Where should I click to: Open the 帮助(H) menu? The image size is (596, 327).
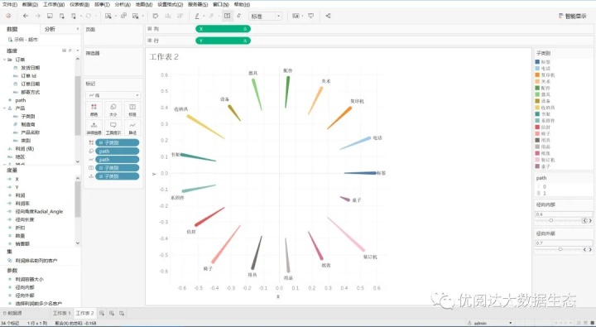coord(242,5)
